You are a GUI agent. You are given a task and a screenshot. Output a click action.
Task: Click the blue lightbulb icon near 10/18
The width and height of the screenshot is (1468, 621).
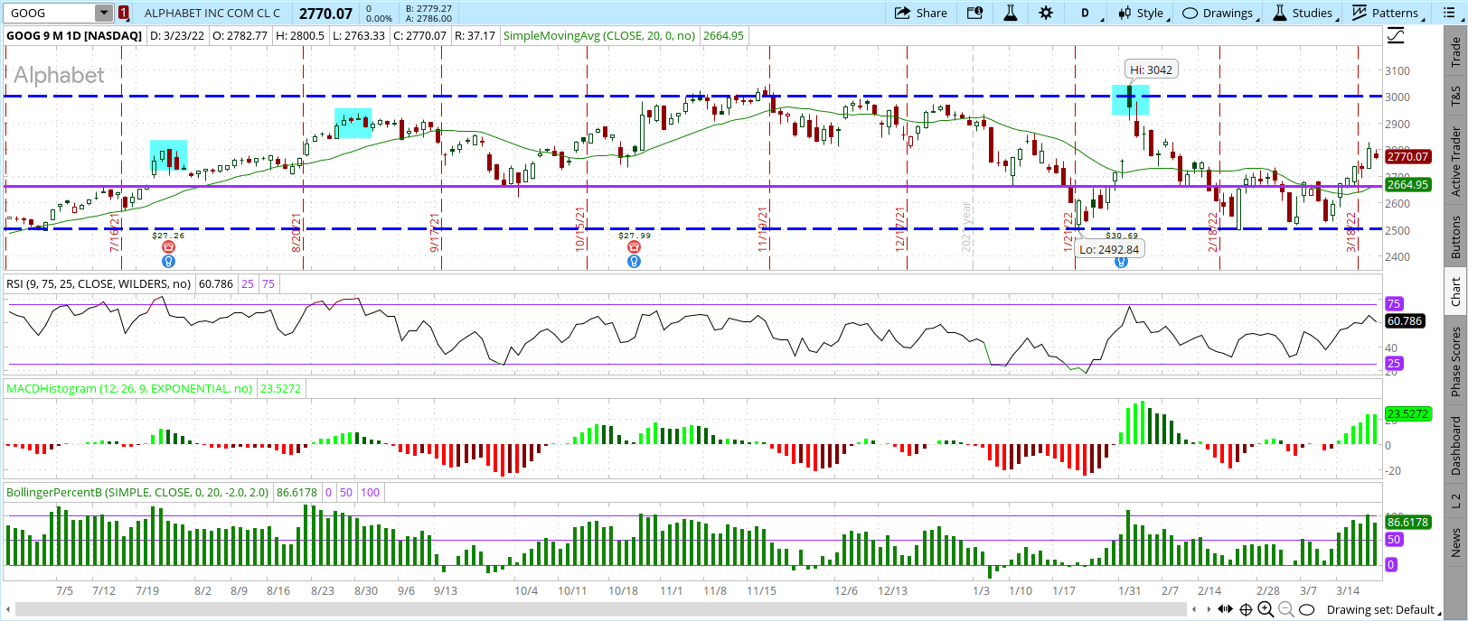[x=634, y=261]
